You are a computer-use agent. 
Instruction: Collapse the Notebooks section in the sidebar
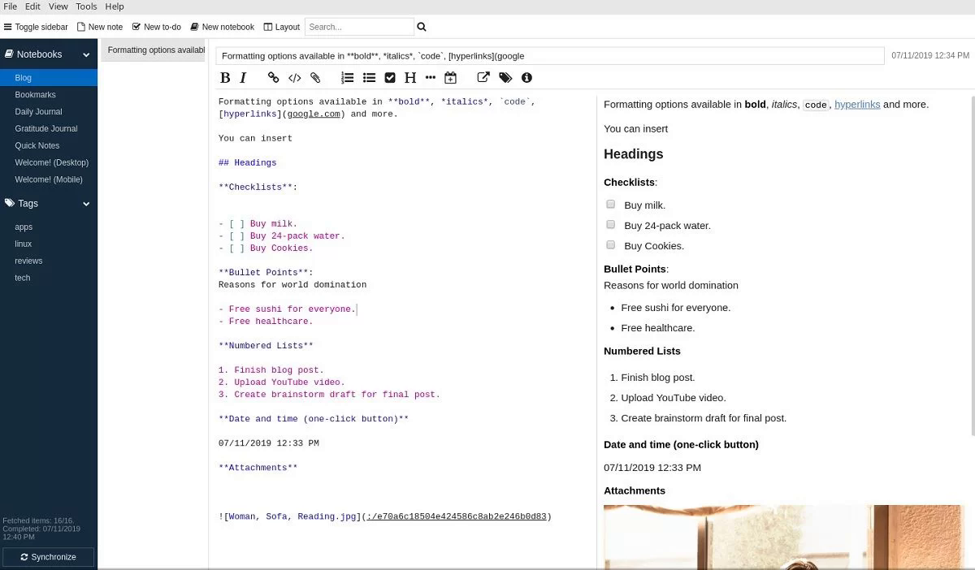tap(86, 54)
